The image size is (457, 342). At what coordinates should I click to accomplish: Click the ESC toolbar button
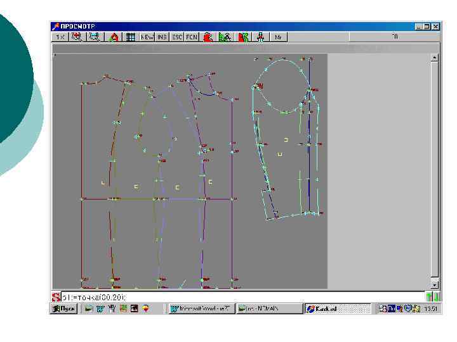[x=177, y=37]
